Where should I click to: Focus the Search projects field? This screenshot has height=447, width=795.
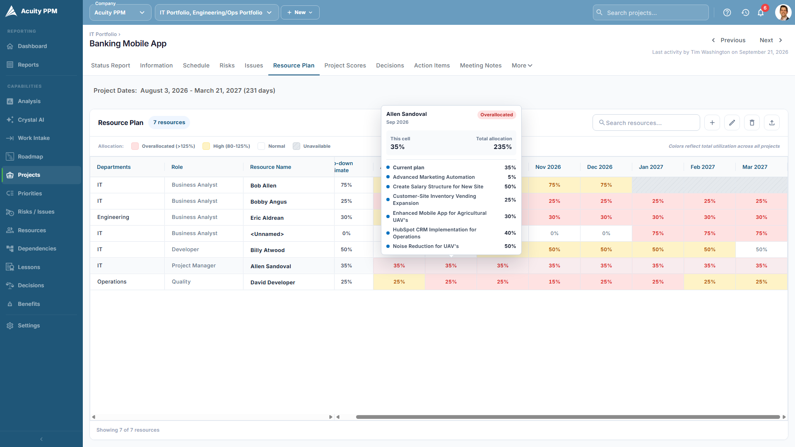point(650,12)
